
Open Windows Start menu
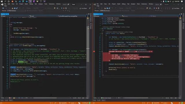click(2, 1)
